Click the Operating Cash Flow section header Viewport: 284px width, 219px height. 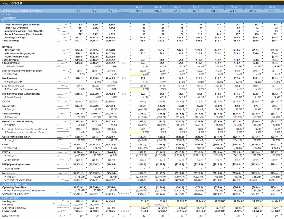click(142, 184)
